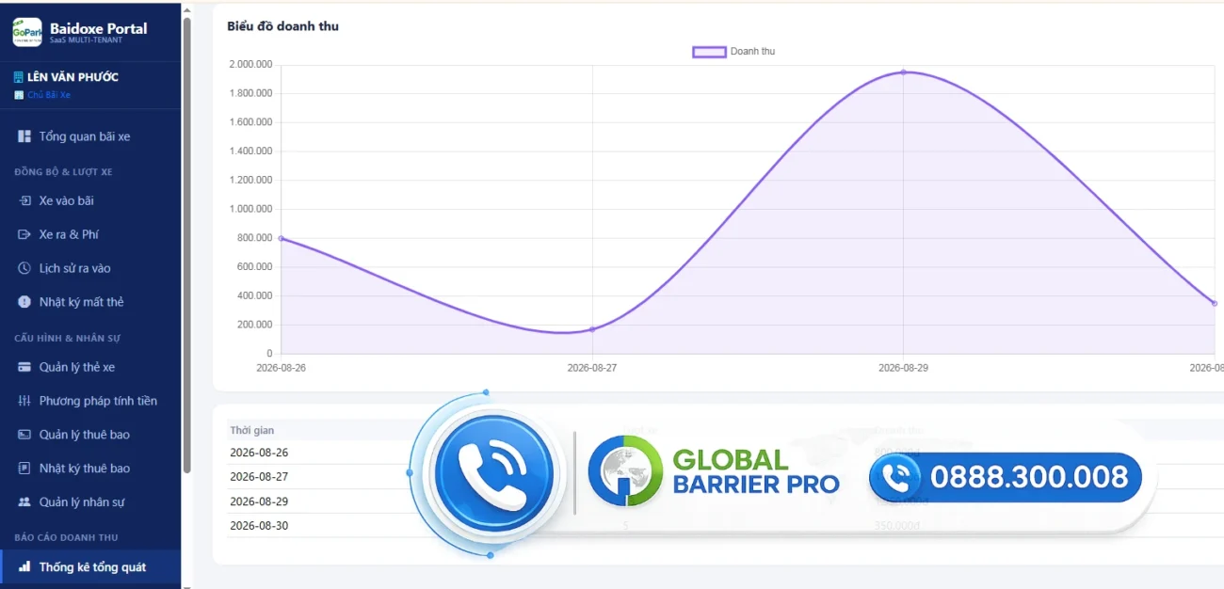Click the chart peak point at 2026-08-29
This screenshot has width=1224, height=589.
click(x=904, y=72)
